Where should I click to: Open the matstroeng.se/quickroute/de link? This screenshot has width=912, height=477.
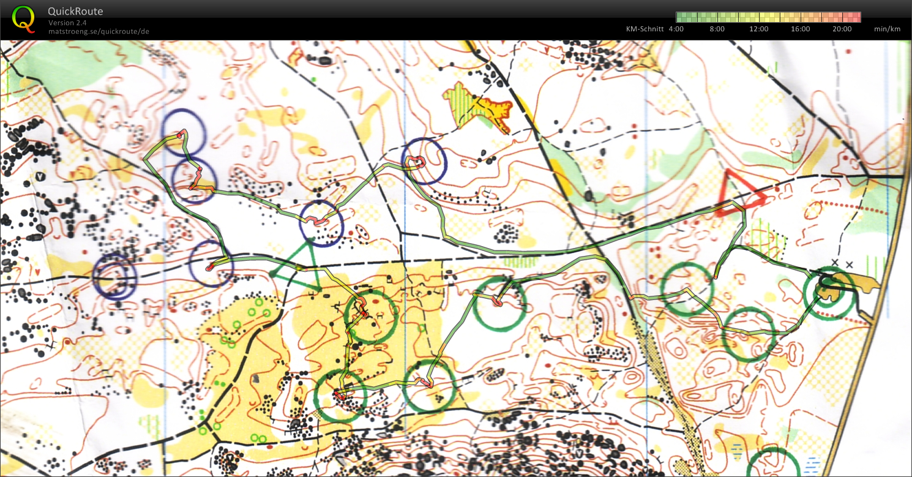point(99,31)
